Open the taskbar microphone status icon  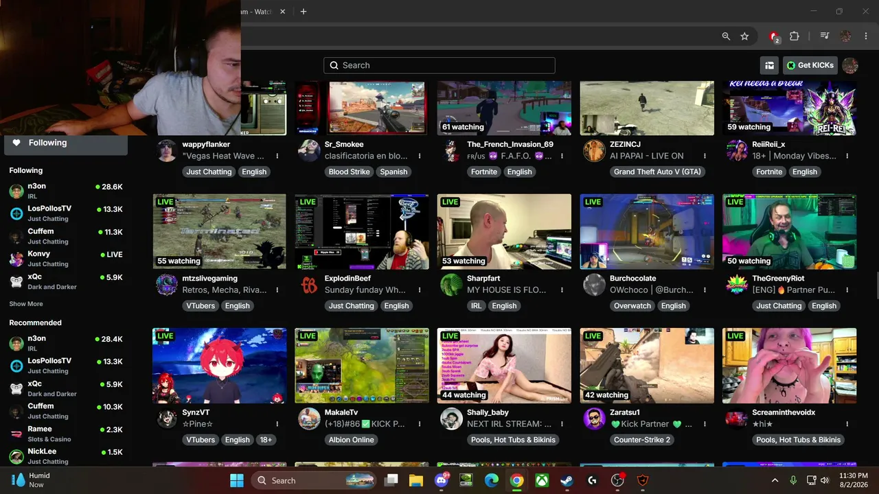coord(793,480)
